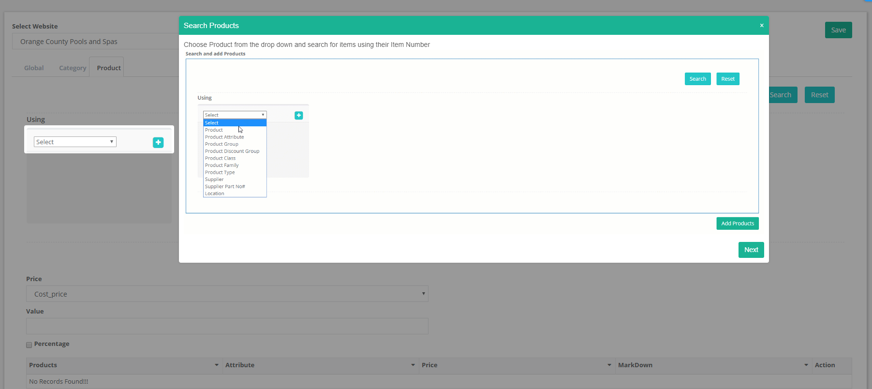
Task: Toggle the Percentage checkbox
Action: pyautogui.click(x=29, y=344)
